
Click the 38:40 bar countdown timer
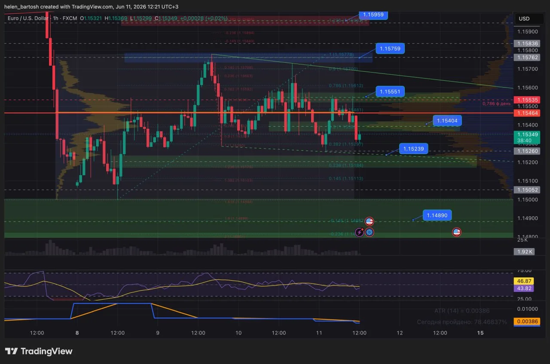[525, 141]
